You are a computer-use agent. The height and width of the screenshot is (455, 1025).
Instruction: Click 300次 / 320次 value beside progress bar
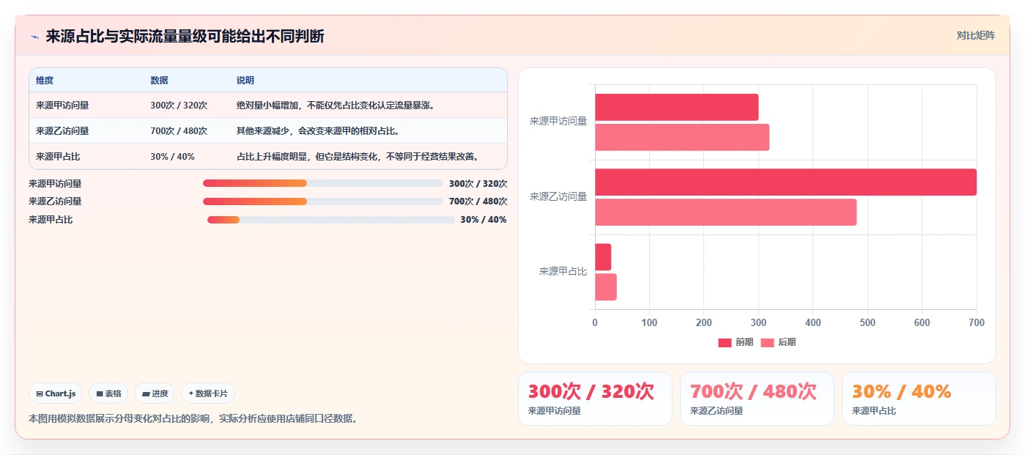pos(478,184)
